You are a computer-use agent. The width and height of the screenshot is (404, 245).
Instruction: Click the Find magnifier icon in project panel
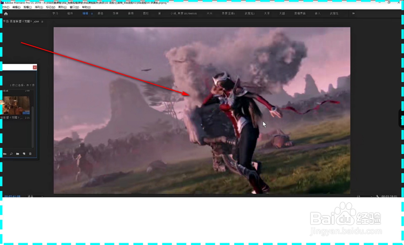(11, 154)
